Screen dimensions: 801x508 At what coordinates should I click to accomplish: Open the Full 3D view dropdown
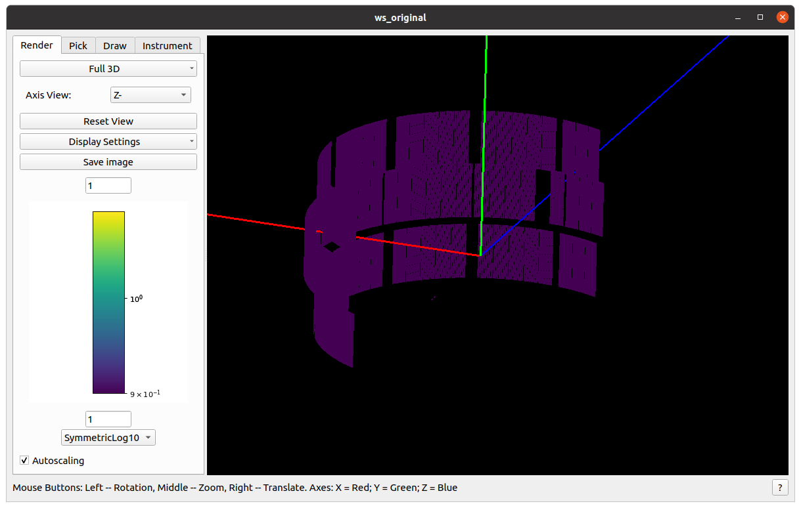click(108, 69)
